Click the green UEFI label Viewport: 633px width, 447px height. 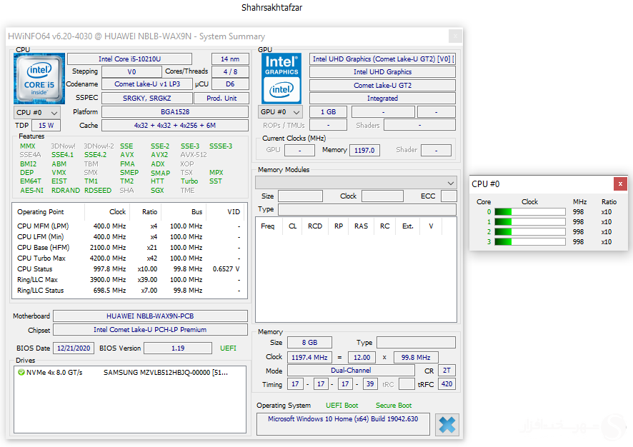click(228, 348)
